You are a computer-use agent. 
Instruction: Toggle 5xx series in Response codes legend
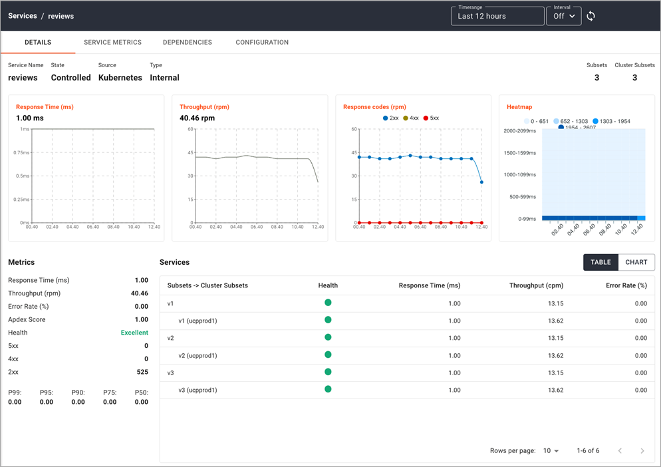431,118
